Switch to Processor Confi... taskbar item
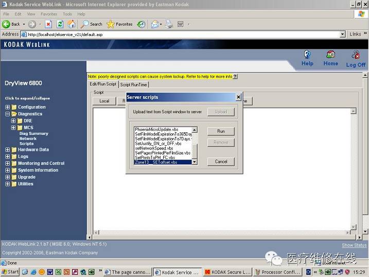369x277 pixels. tap(278, 272)
